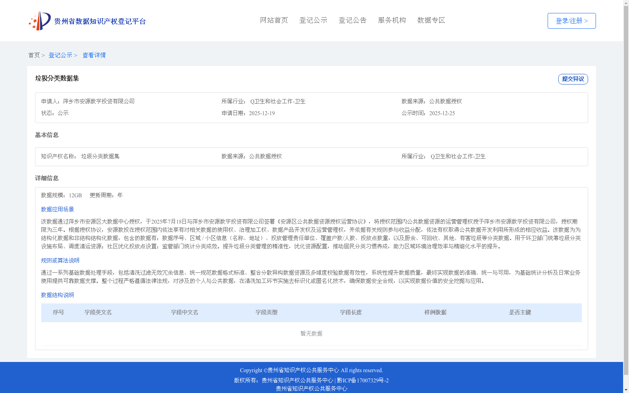This screenshot has width=629, height=393.
Task: Go to 首页 in breadcrumb
Action: click(x=34, y=55)
